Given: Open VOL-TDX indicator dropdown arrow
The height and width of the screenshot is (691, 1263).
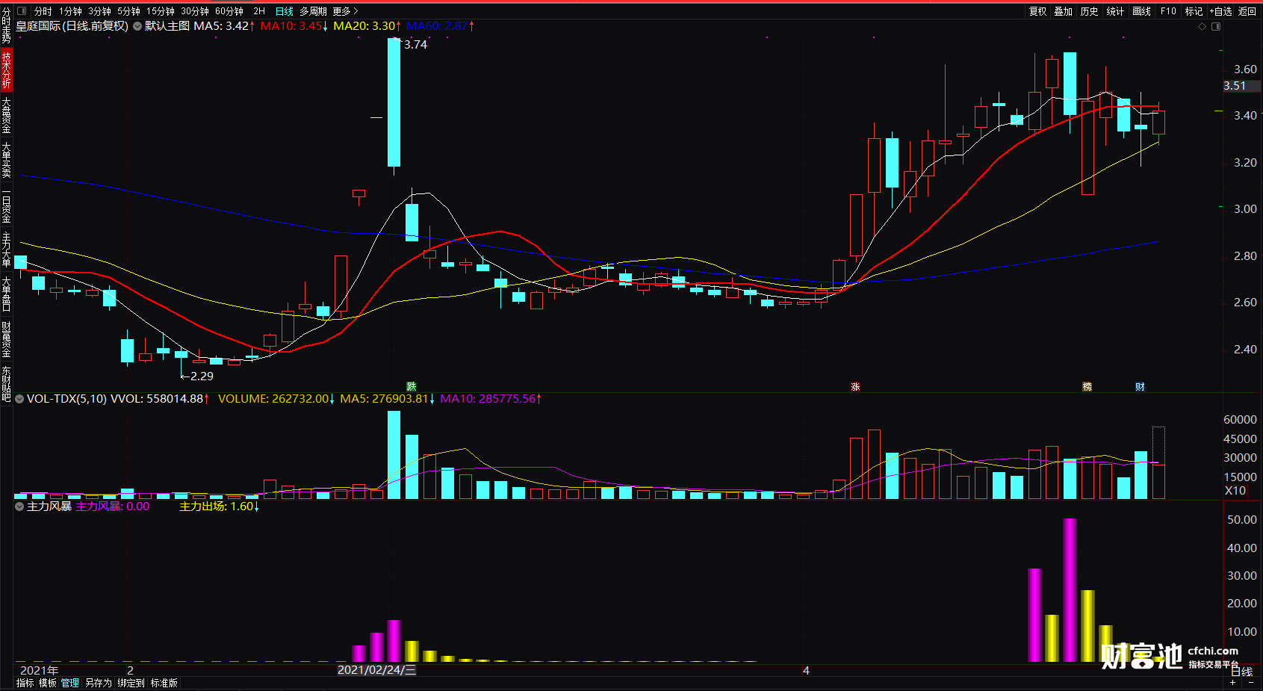Looking at the screenshot, I should tap(19, 399).
